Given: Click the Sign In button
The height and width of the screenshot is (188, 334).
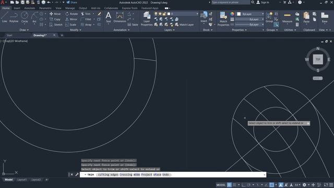Looking at the screenshot, I should [x=263, y=2].
